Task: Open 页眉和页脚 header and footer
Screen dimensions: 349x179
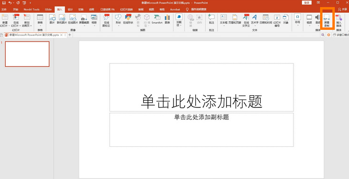Action: (x=235, y=19)
